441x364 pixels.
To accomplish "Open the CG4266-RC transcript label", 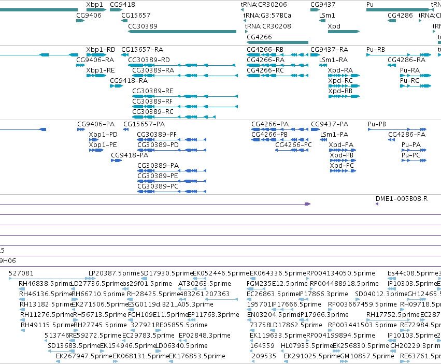I will point(265,70).
